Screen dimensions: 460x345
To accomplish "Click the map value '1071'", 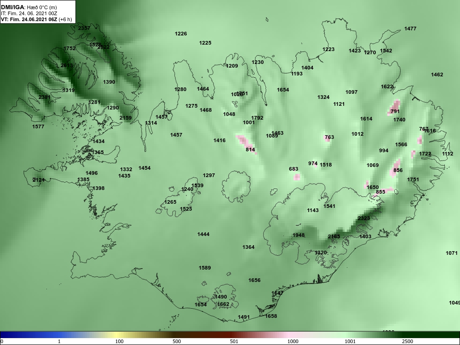I will pos(452,253).
